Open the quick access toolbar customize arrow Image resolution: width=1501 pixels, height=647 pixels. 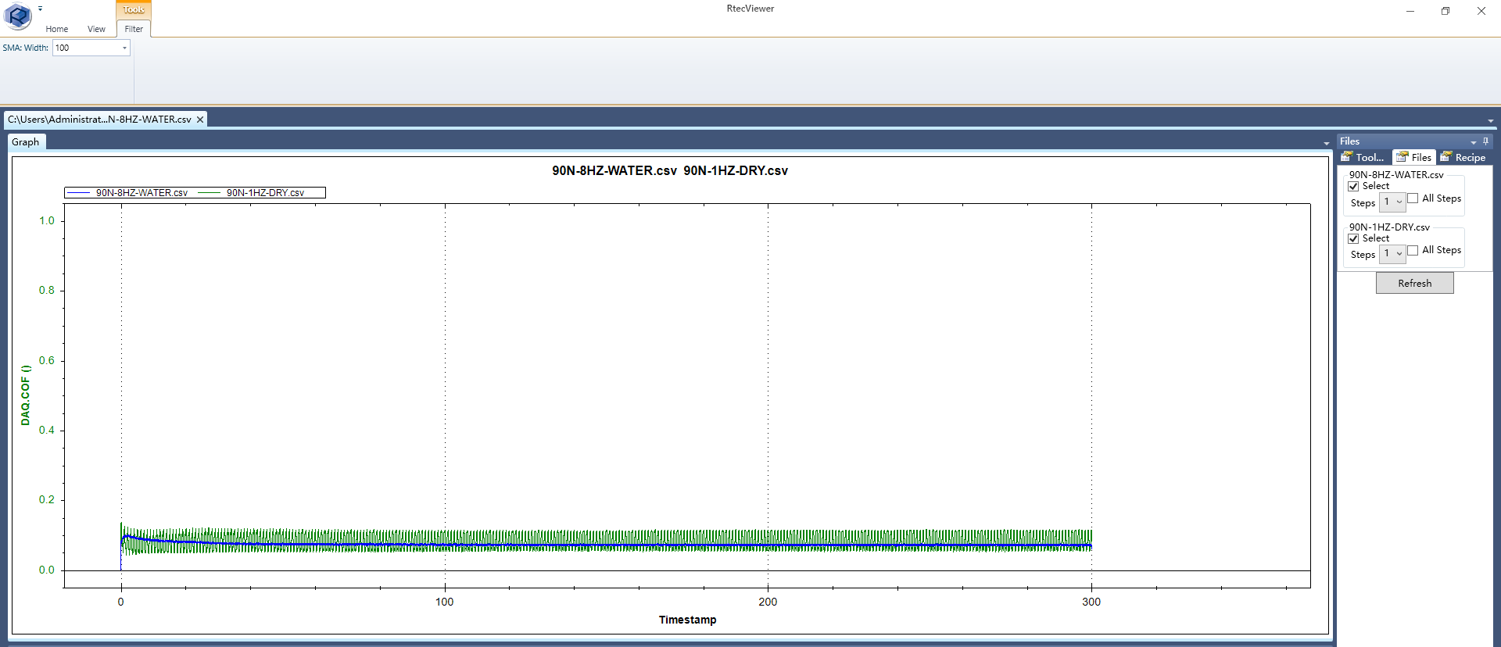[x=41, y=9]
